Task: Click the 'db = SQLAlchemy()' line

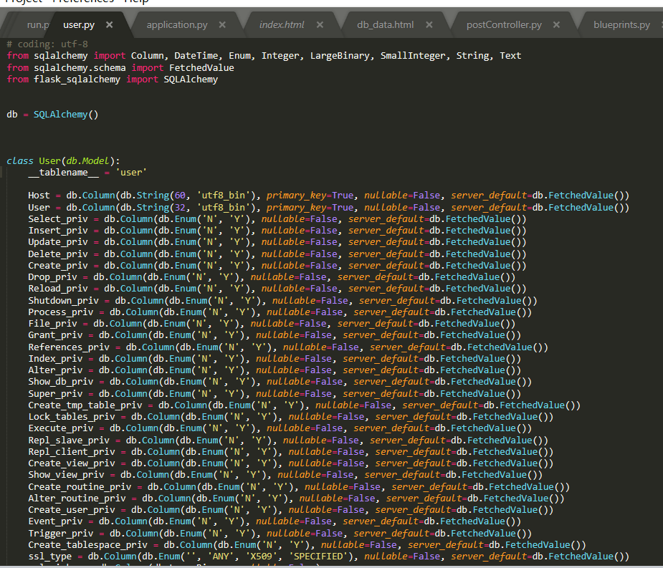Action: tap(52, 115)
